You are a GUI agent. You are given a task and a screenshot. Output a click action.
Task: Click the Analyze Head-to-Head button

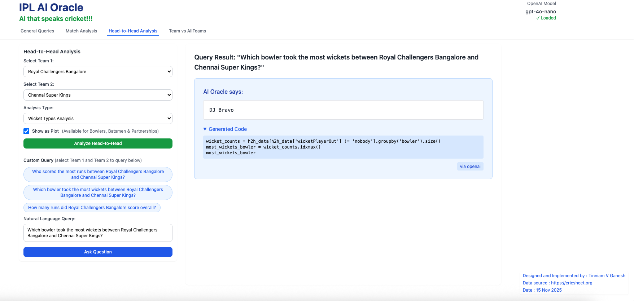pos(98,143)
